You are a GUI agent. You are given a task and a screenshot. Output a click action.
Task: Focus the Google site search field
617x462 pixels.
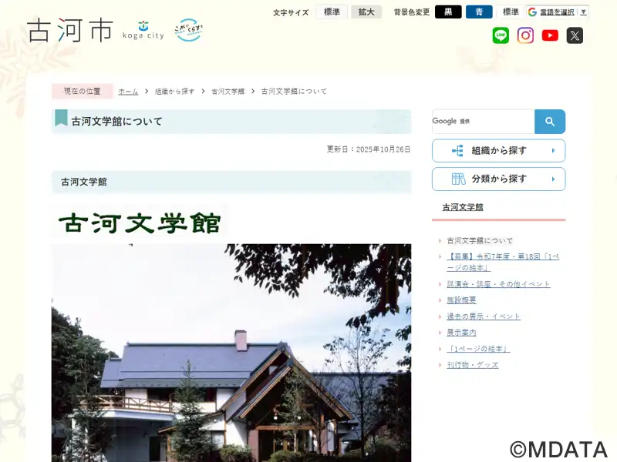point(484,122)
